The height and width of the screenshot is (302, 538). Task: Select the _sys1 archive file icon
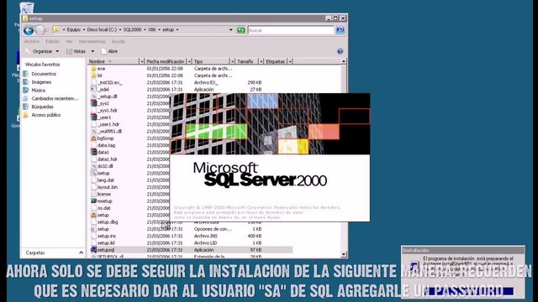coord(93,103)
